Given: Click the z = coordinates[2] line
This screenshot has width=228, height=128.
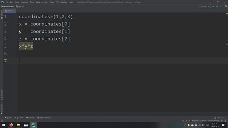Looking at the screenshot, I should [44, 39].
